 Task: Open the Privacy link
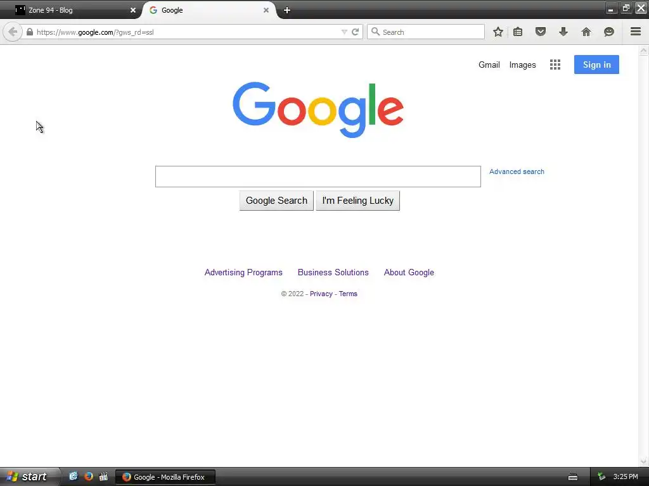click(321, 294)
